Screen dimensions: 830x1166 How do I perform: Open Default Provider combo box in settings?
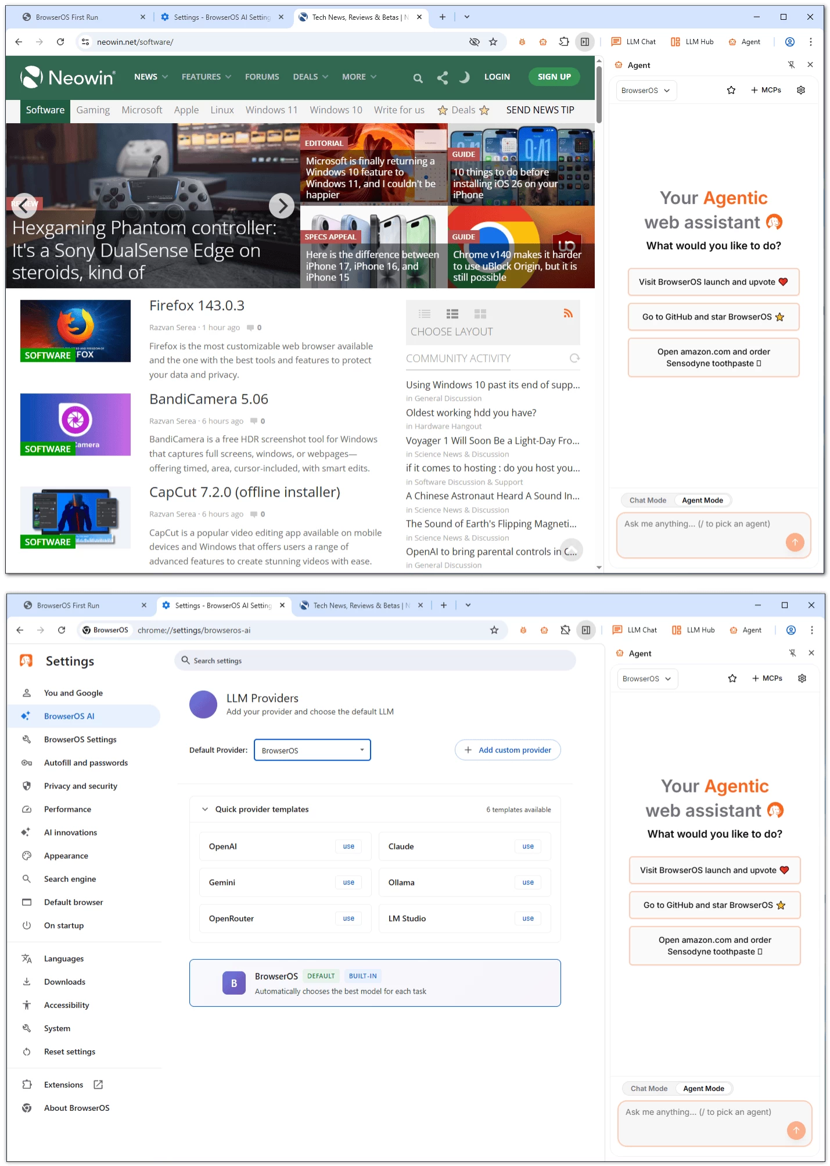(x=312, y=750)
